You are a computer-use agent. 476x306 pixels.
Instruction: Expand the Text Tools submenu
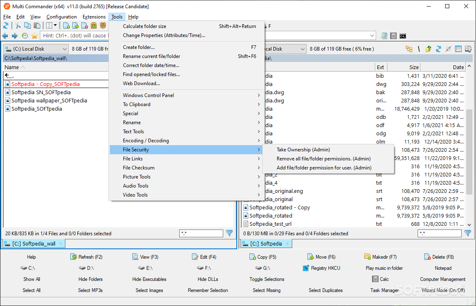[x=187, y=132]
